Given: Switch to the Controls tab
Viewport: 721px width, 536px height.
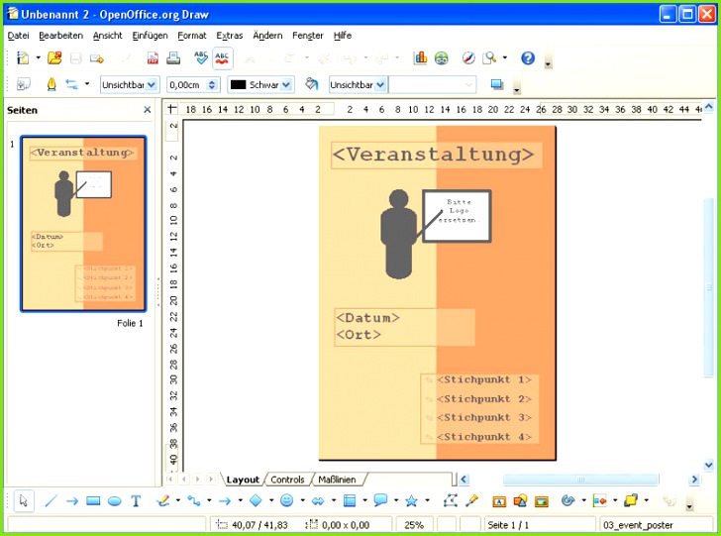Looking at the screenshot, I should [287, 480].
